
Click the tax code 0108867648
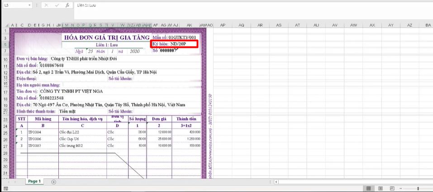pos(52,66)
